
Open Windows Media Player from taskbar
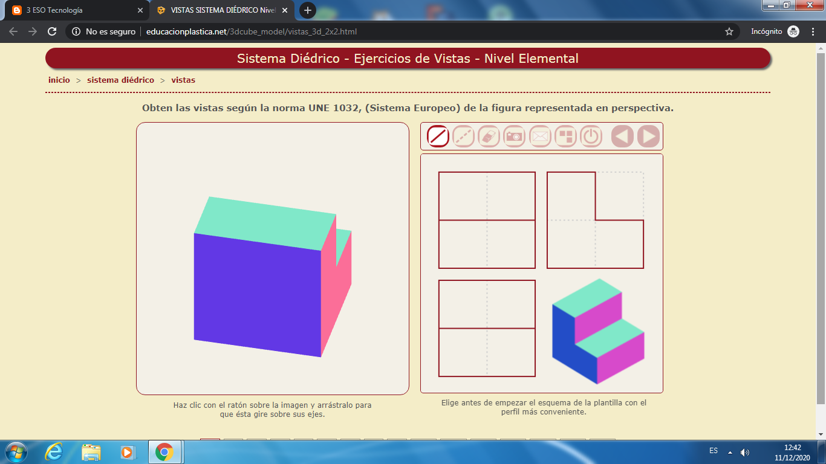[x=127, y=452]
